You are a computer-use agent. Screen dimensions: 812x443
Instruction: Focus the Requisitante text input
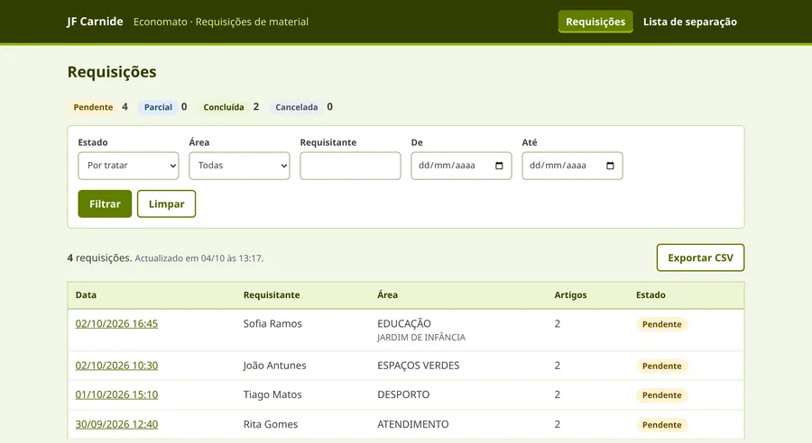tap(350, 166)
